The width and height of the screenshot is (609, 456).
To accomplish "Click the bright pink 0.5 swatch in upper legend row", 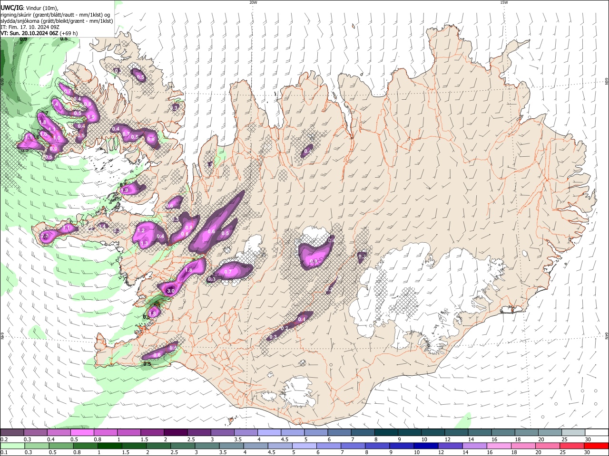I will point(82,433).
